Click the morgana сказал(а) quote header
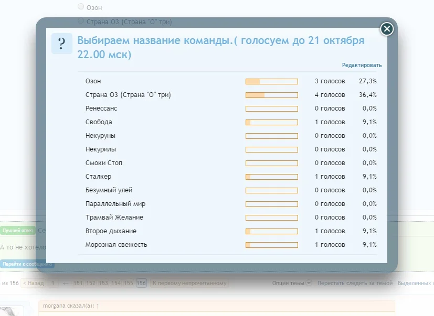The image size is (434, 316). pyautogui.click(x=217, y=306)
